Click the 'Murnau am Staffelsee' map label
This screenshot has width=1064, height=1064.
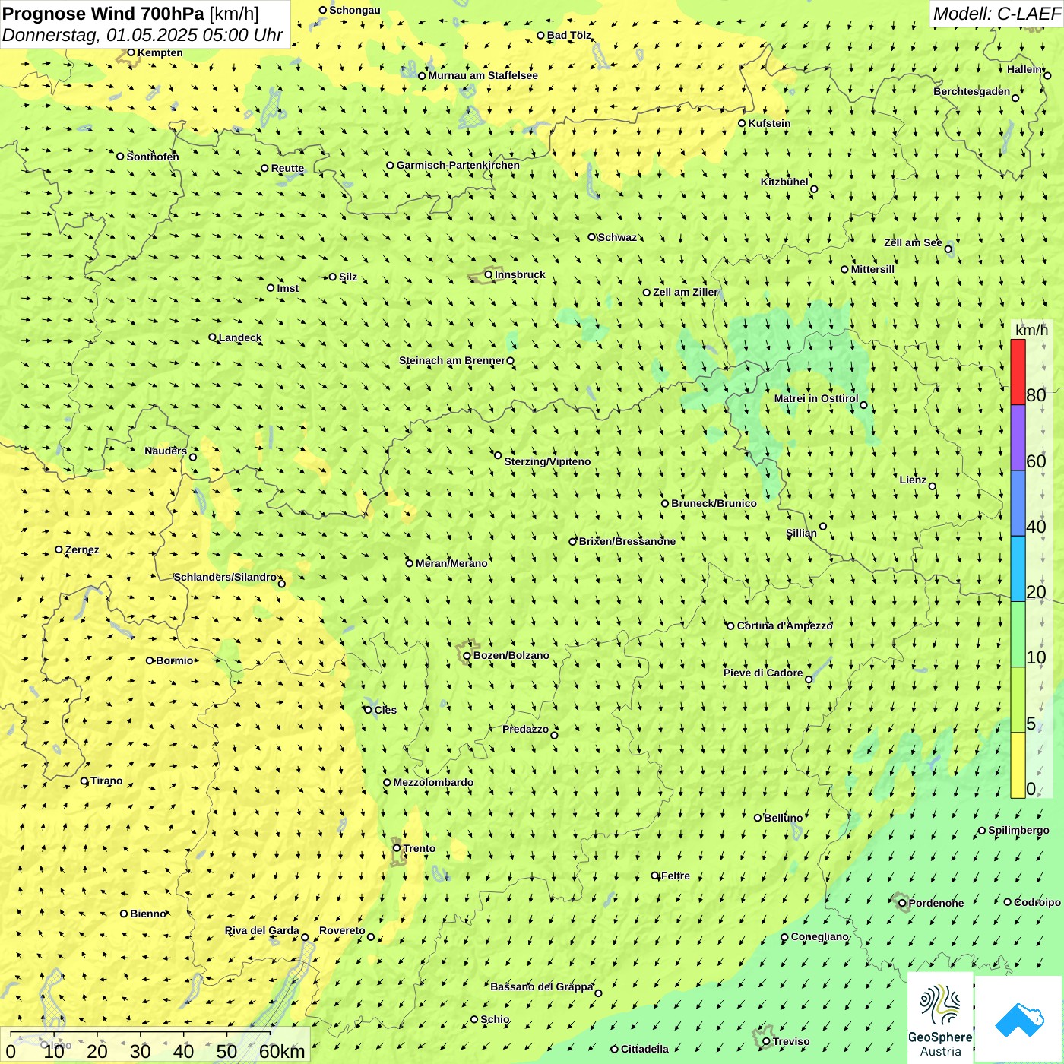pyautogui.click(x=483, y=75)
